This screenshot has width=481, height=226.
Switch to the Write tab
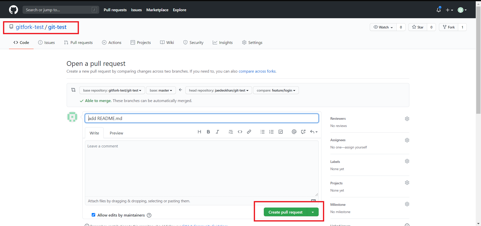pyautogui.click(x=94, y=133)
